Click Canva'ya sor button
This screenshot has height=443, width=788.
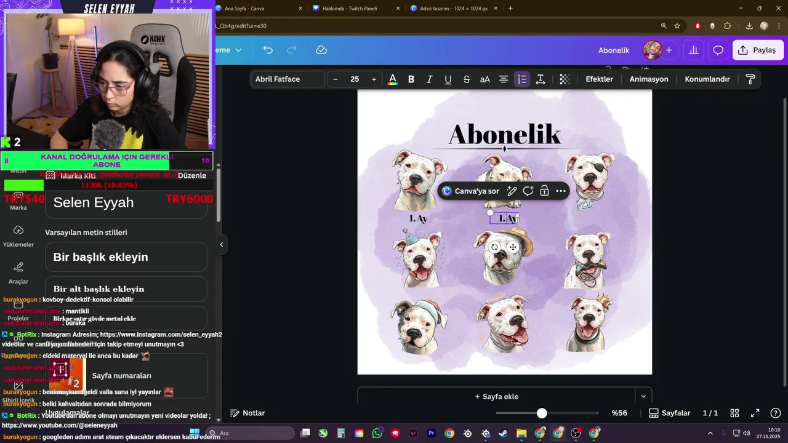coord(471,191)
